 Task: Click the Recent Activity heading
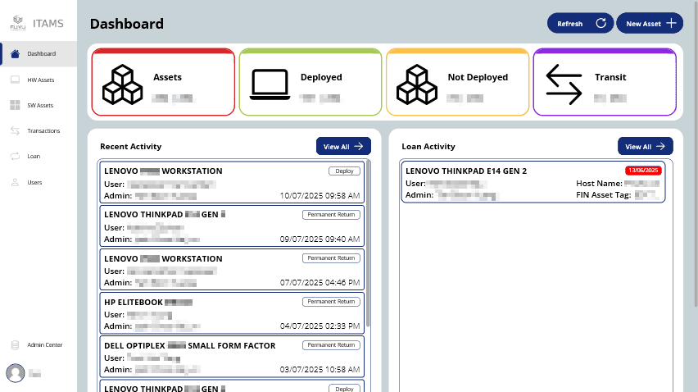pyautogui.click(x=131, y=147)
